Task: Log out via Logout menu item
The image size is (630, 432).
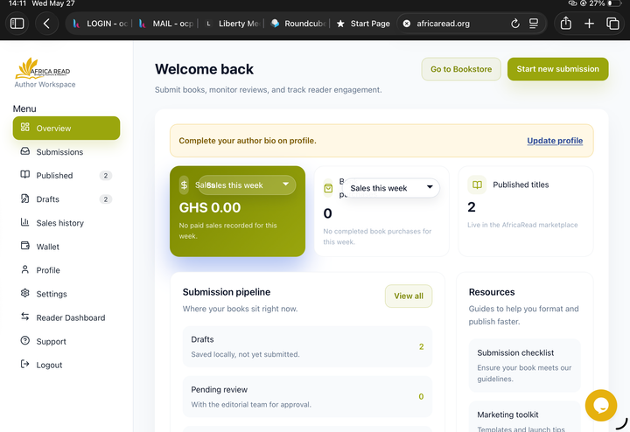Action: (66, 365)
